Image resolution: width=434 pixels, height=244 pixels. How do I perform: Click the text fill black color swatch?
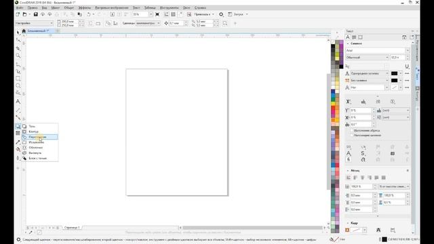coord(394,73)
